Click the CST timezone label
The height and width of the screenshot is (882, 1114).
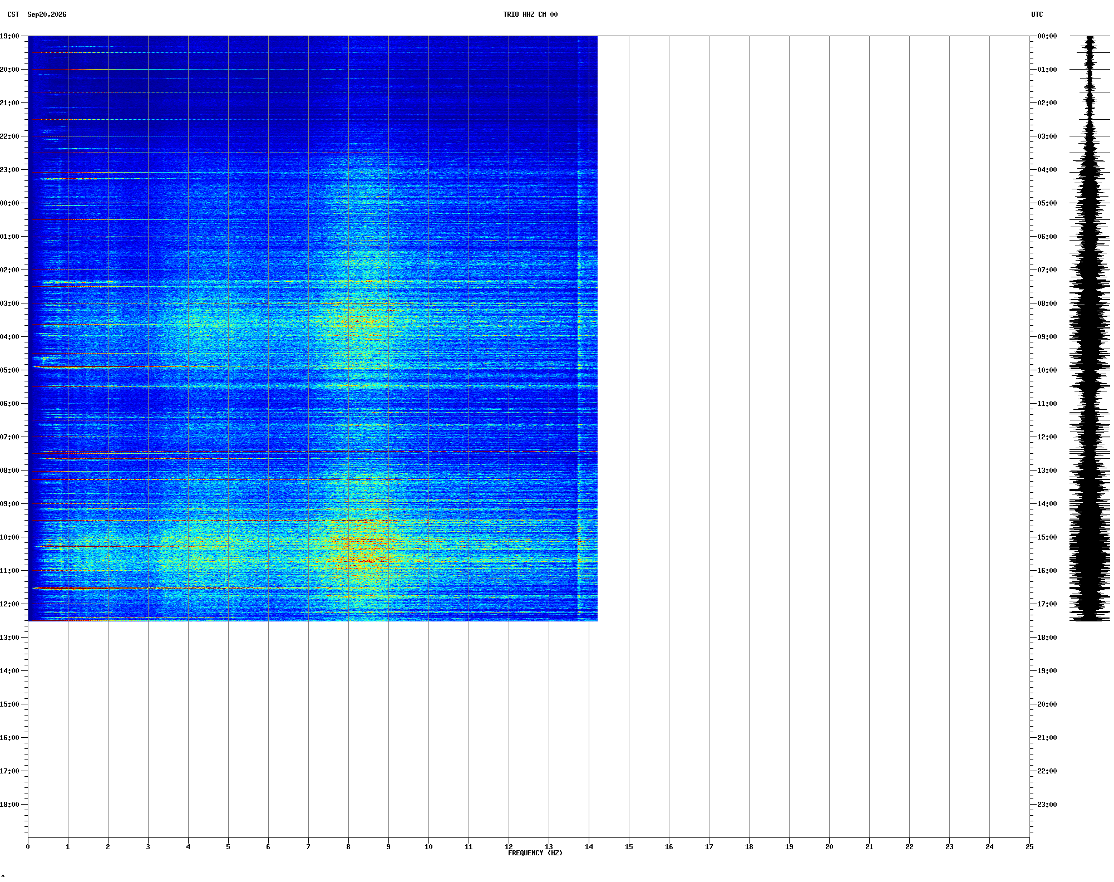[x=13, y=14]
